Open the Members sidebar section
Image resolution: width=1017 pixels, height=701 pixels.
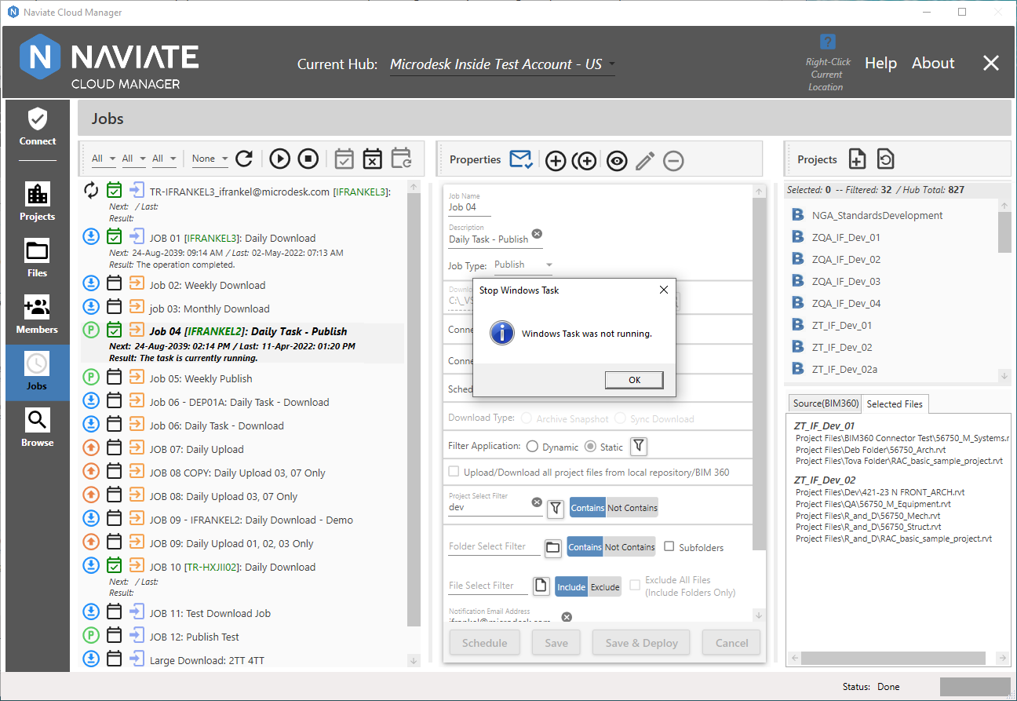pyautogui.click(x=38, y=316)
